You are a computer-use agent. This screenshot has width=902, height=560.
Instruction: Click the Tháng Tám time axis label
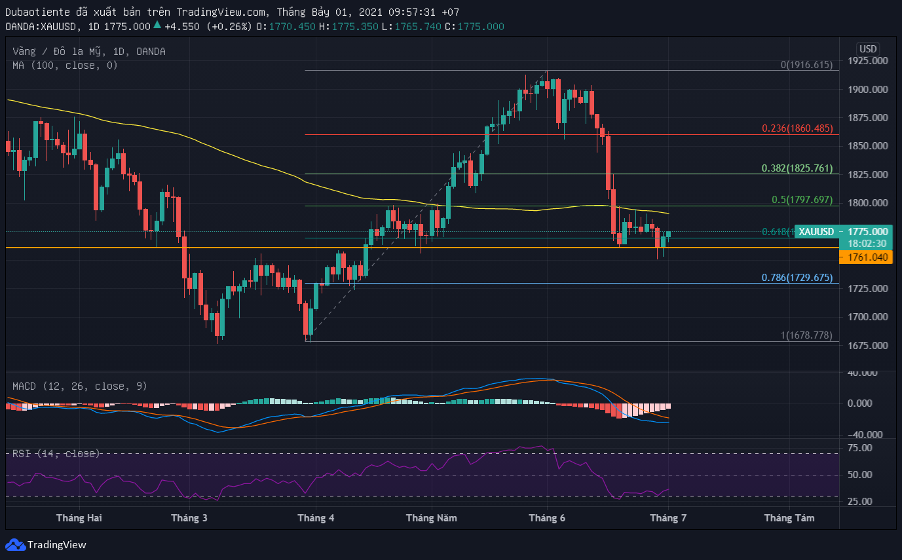[789, 518]
